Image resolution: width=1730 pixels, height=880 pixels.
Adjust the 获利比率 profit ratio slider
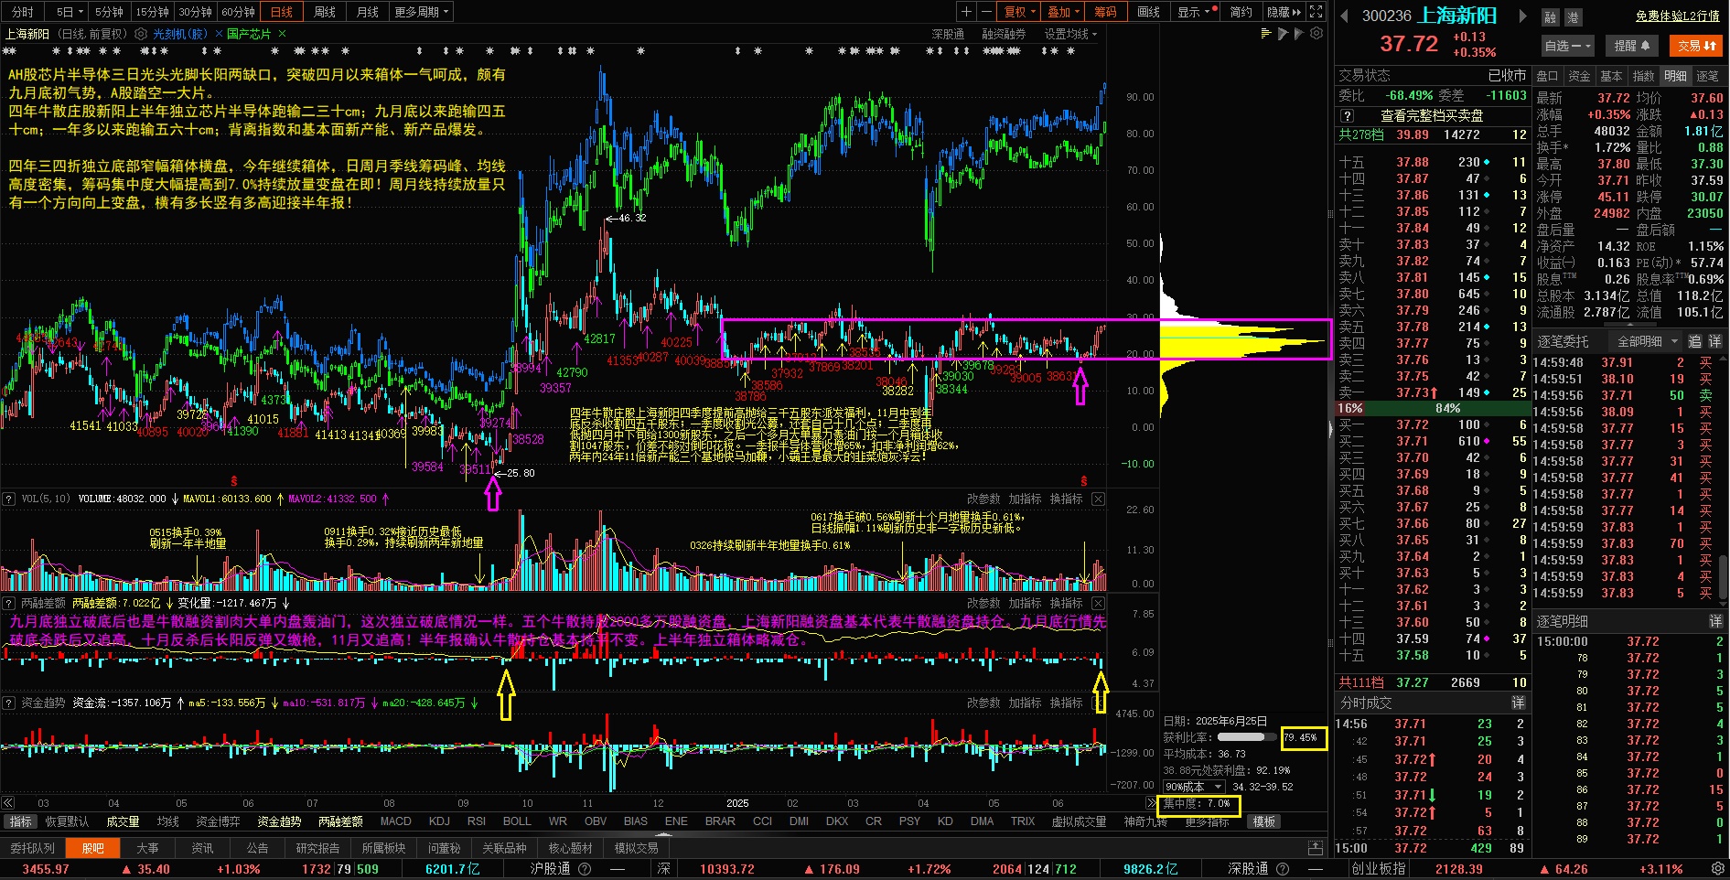pos(1246,736)
